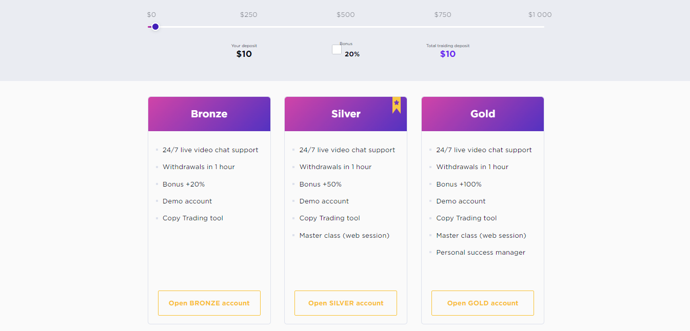Click the Your deposit $10 value
This screenshot has width=690, height=331.
click(x=244, y=54)
